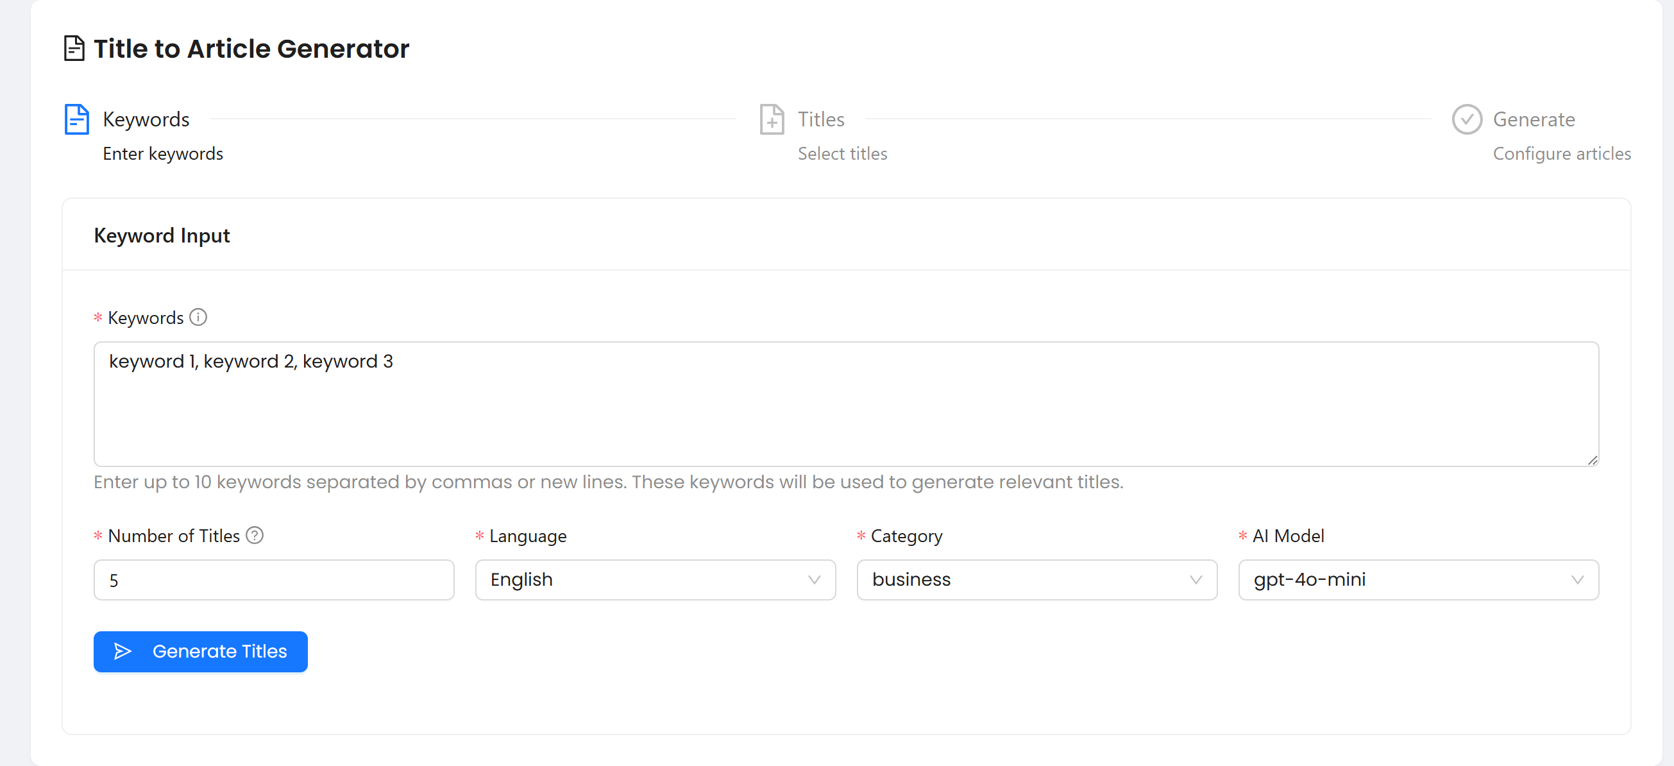The image size is (1674, 766).
Task: Jump to the Generate step
Action: tap(1533, 119)
